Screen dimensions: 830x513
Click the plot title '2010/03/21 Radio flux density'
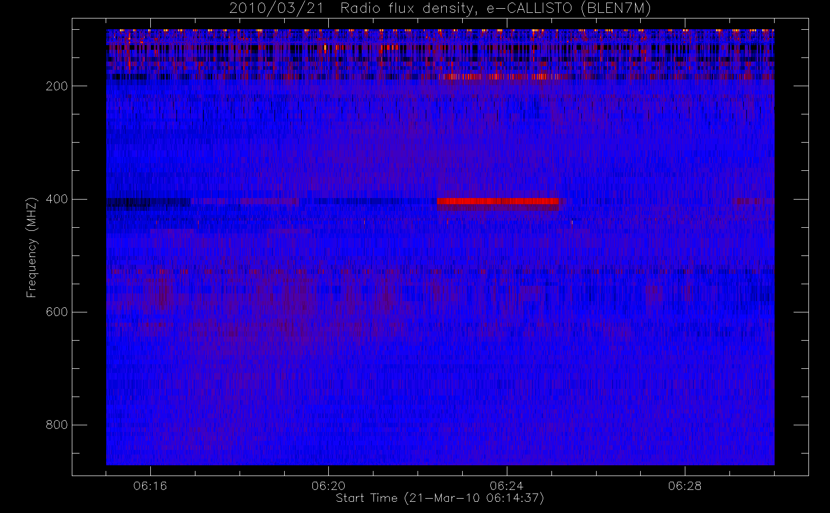[440, 9]
